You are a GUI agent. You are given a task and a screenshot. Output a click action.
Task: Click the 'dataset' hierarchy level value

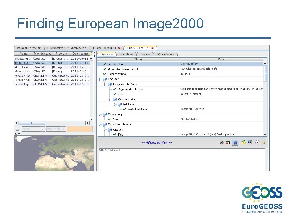(x=185, y=74)
